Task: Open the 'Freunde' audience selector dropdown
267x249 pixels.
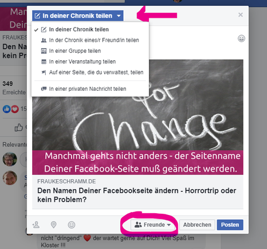Action: click(x=153, y=225)
